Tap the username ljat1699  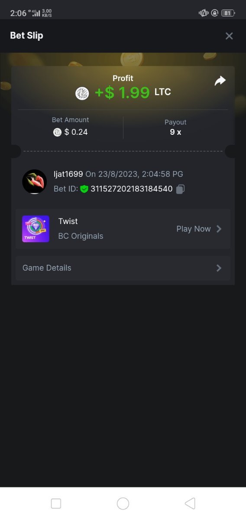[x=68, y=174]
